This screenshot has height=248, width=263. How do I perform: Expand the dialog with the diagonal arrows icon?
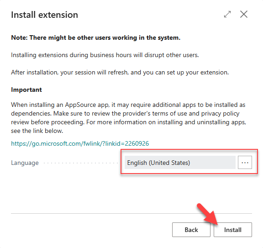[227, 14]
